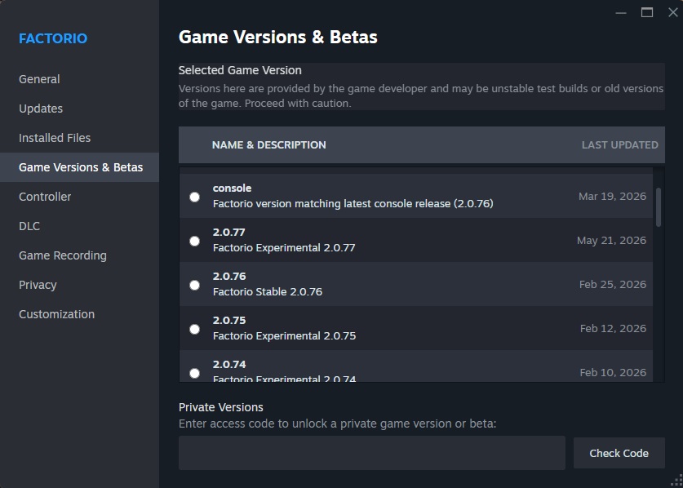Click the version list scrollbar thumb
This screenshot has height=488, width=683.
(659, 207)
